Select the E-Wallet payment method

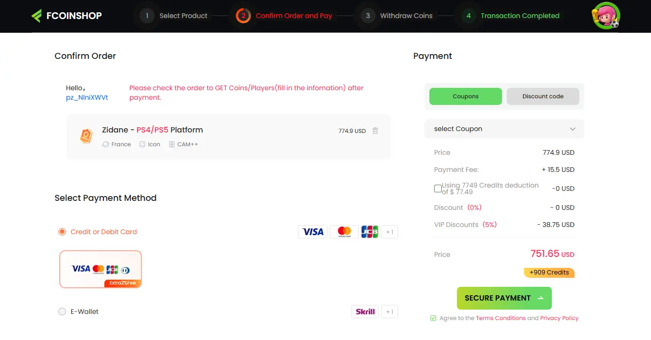62,312
